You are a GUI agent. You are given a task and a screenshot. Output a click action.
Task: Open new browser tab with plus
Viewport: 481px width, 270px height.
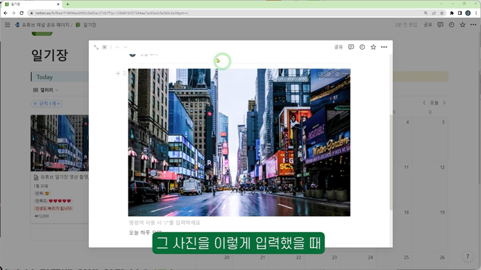point(67,4)
